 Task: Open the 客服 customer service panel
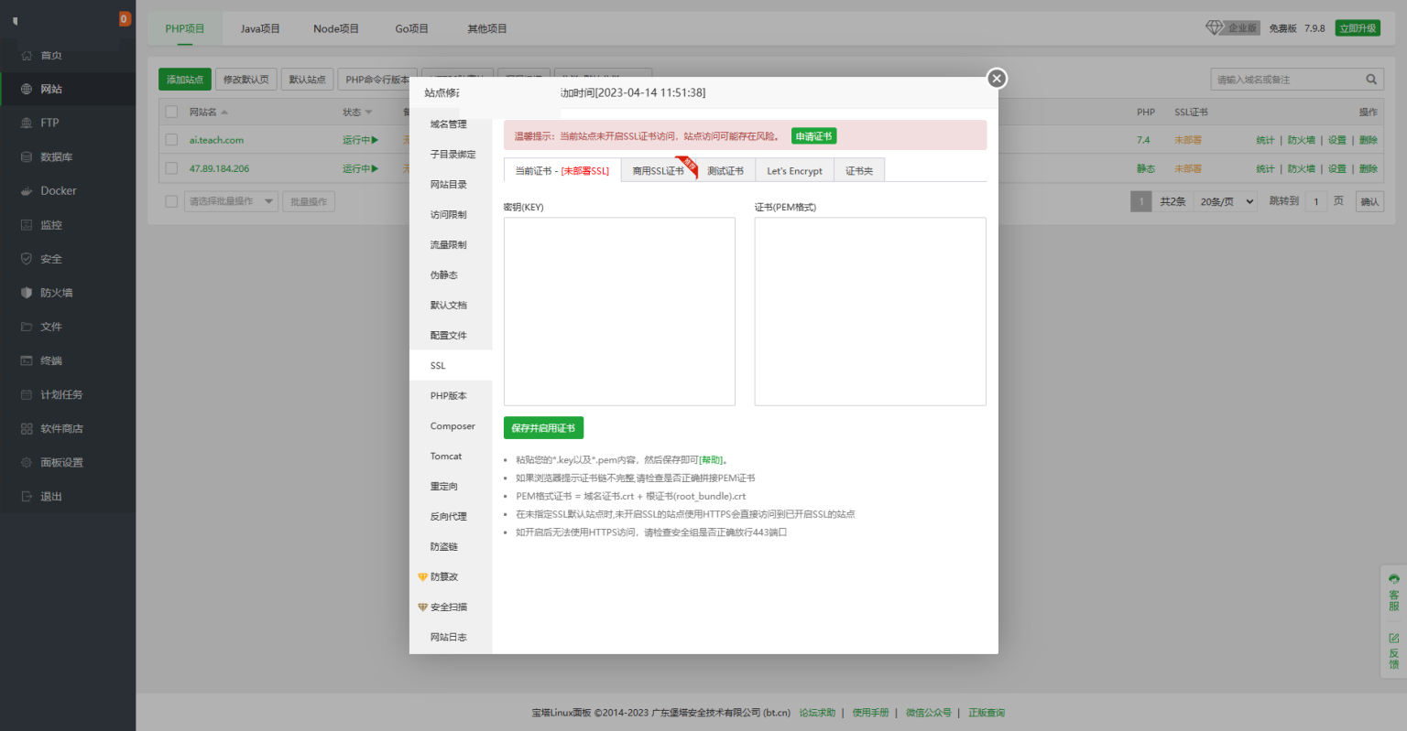1393,594
